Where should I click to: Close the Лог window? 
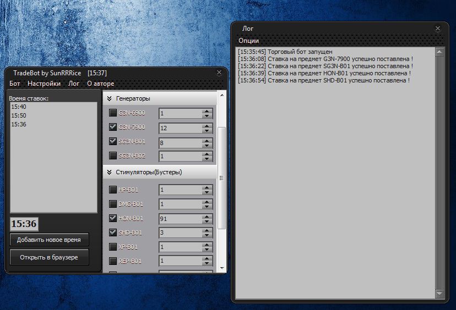pyautogui.click(x=438, y=28)
